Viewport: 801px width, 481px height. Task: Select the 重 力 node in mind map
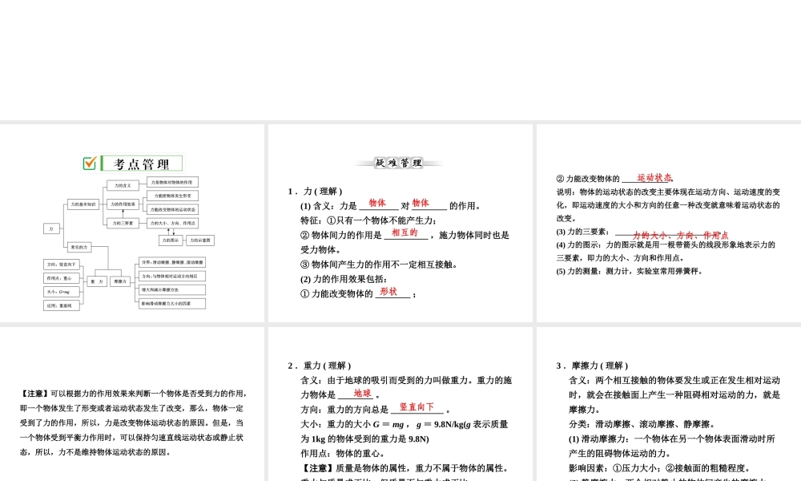click(x=97, y=281)
